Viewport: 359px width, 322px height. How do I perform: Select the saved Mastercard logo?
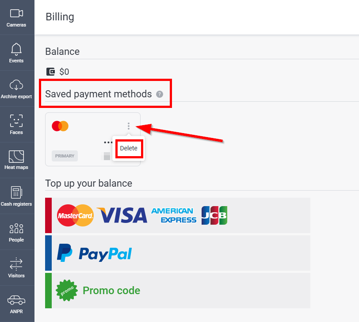tap(60, 126)
